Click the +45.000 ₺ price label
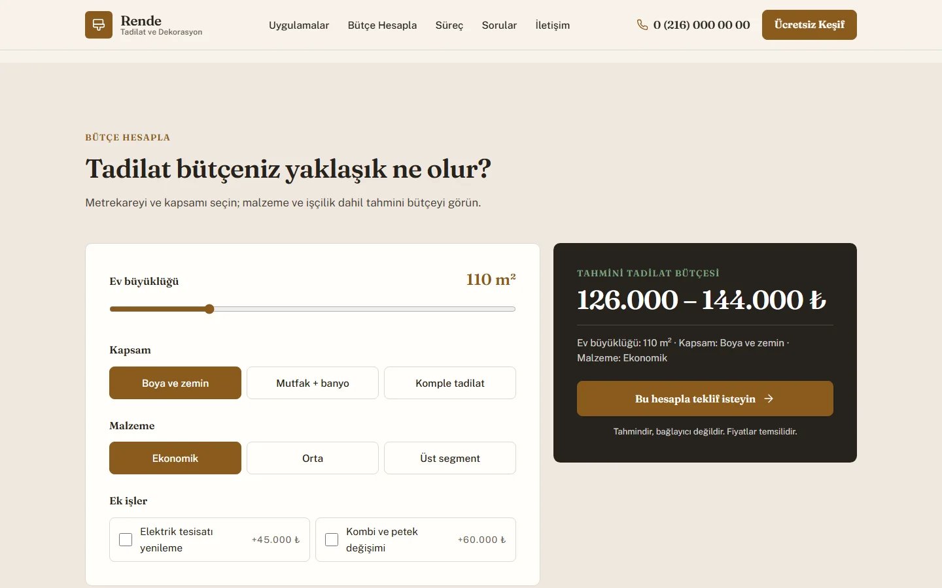 tap(275, 540)
